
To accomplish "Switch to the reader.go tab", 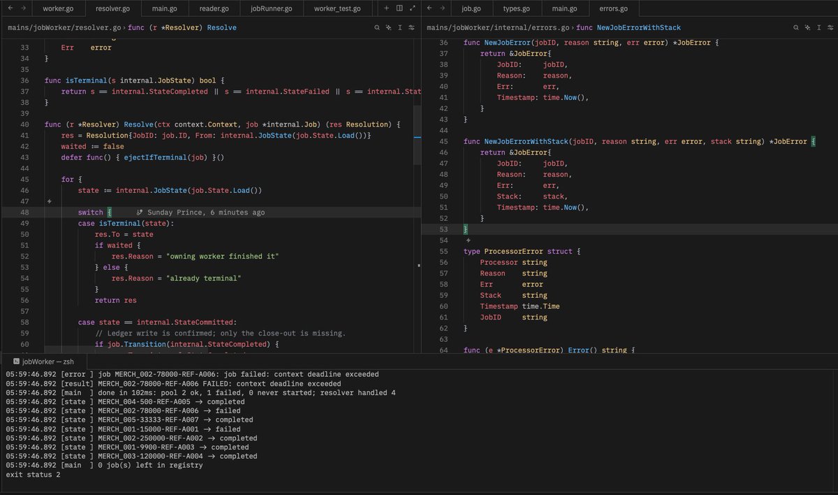I will tap(214, 8).
